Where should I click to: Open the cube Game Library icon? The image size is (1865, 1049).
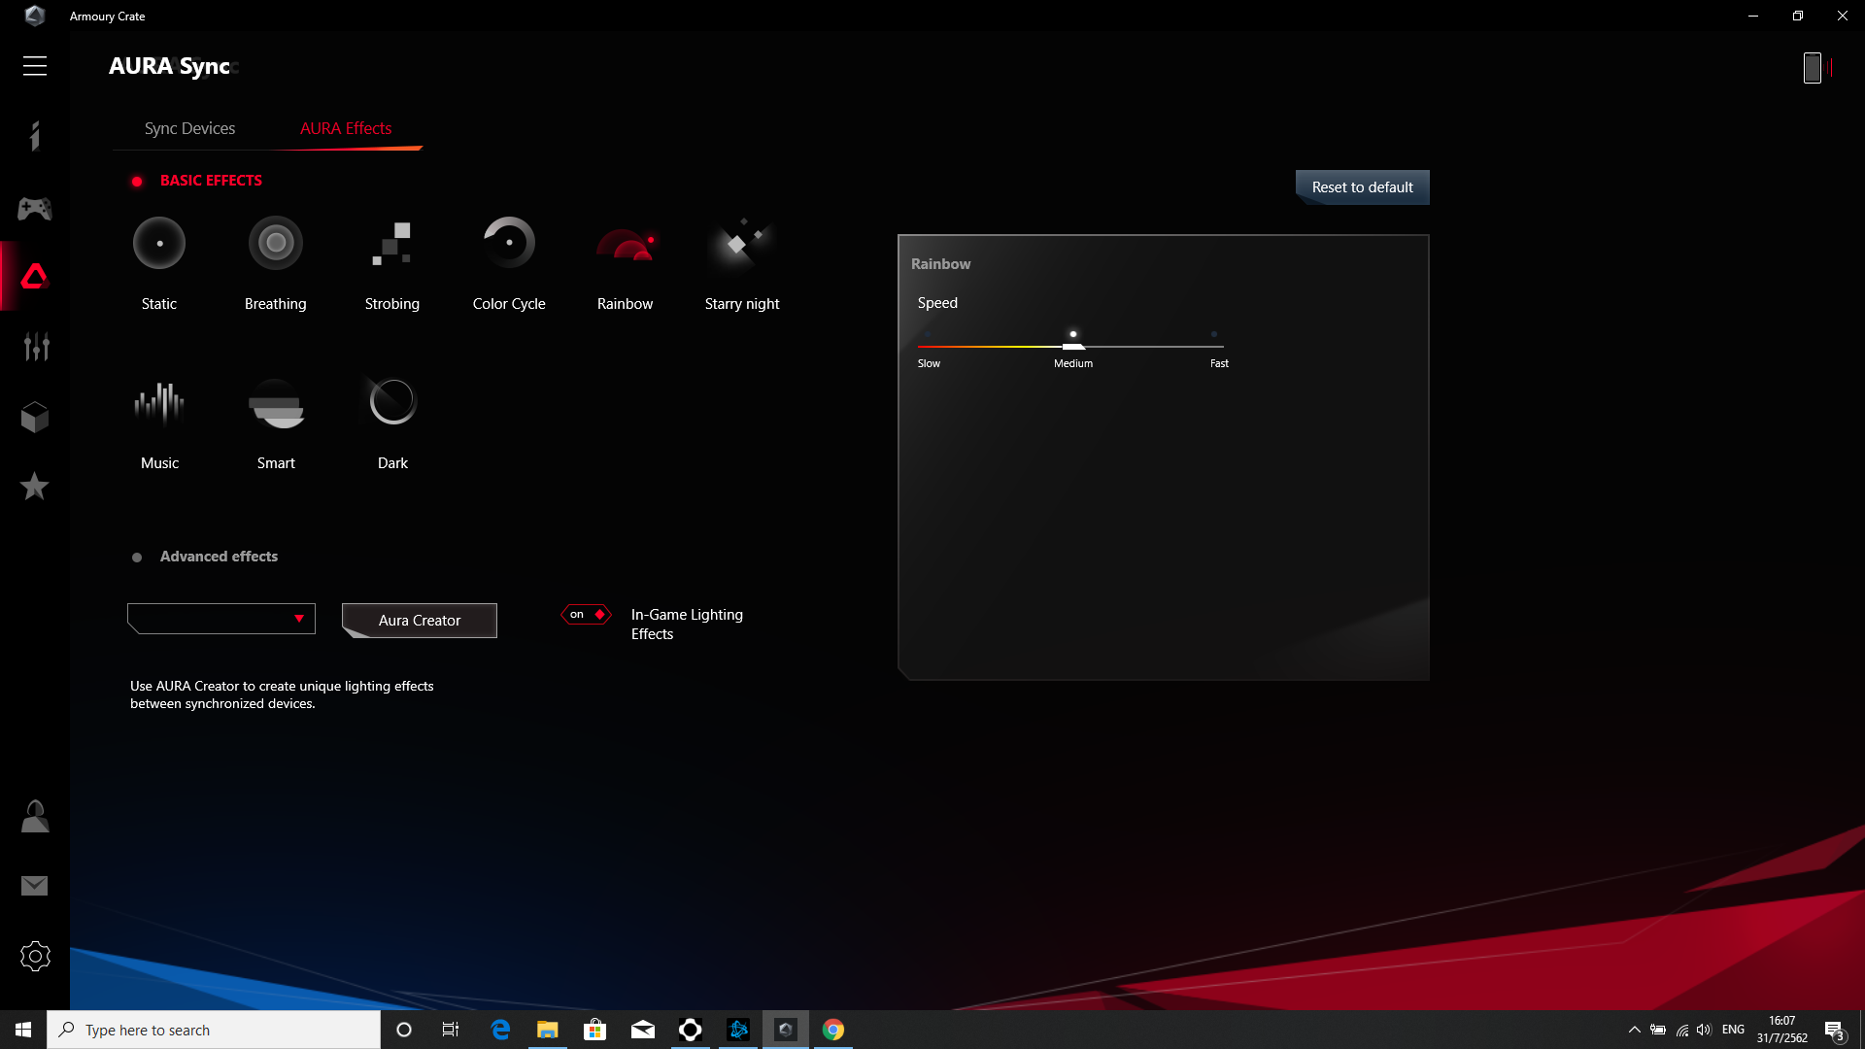[35, 417]
